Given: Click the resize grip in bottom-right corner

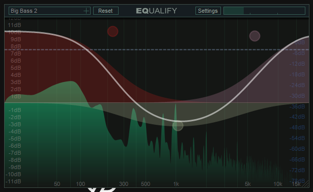Looking at the screenshot, I should [x=305, y=183].
